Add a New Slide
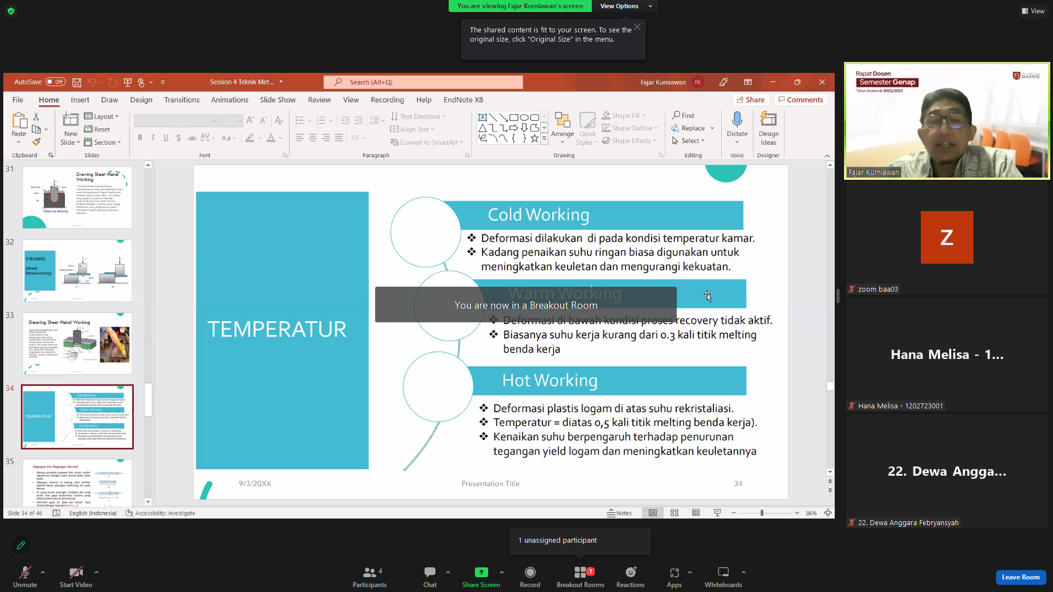This screenshot has width=1053, height=592. (71, 128)
